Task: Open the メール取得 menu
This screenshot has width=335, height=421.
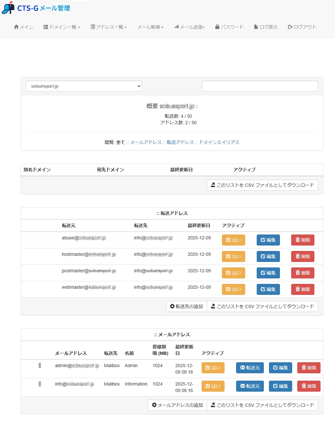Action: (150, 27)
